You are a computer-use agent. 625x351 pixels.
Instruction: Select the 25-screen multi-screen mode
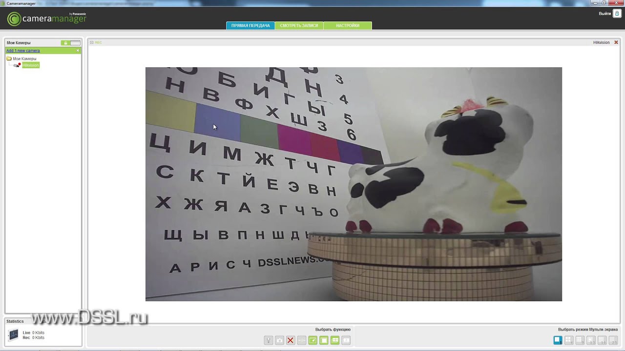614,340
